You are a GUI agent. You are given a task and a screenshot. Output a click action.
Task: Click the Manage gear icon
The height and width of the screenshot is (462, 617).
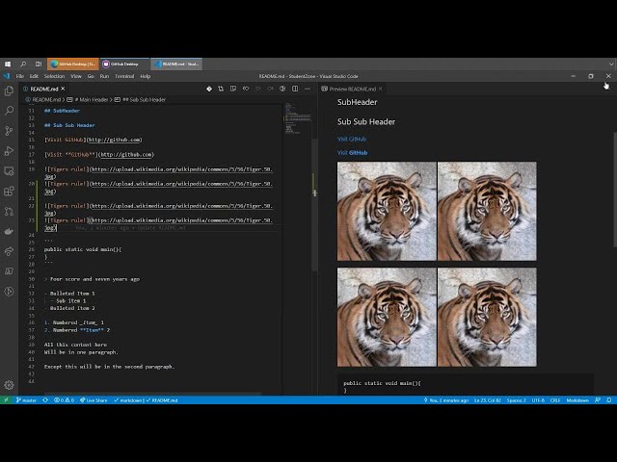pos(9,385)
